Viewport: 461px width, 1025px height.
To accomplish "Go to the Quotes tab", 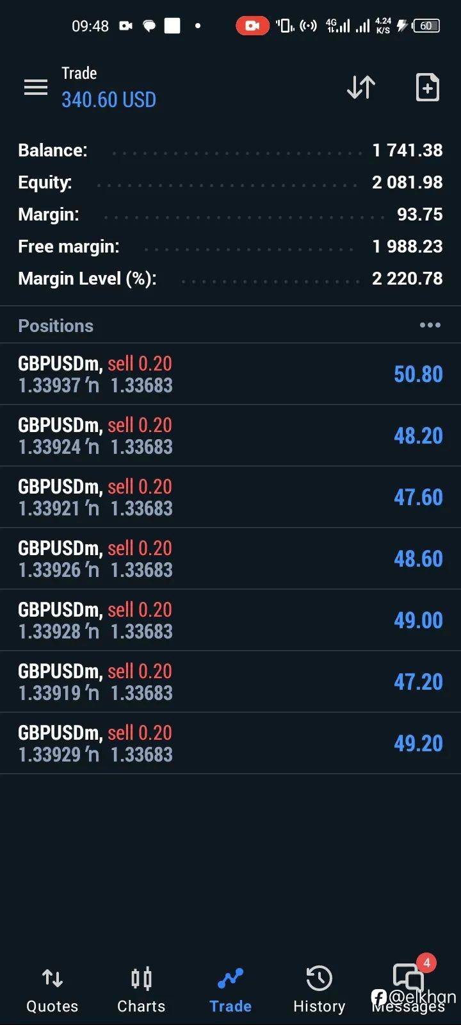I will coord(52,989).
